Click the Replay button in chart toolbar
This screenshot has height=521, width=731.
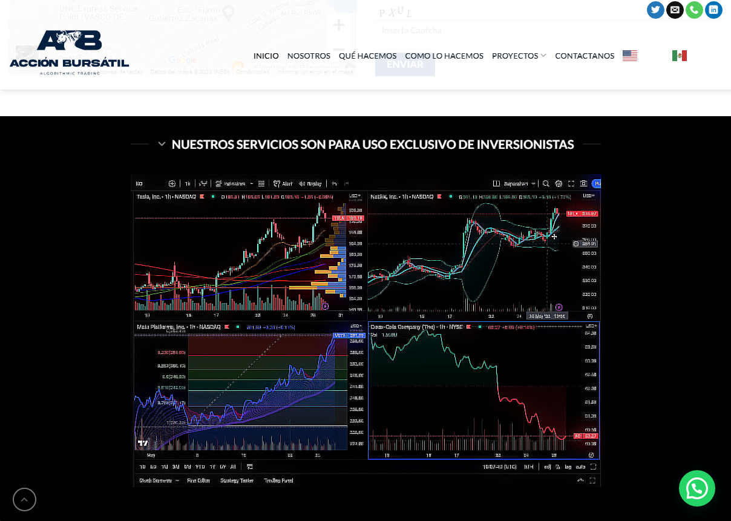pos(310,184)
